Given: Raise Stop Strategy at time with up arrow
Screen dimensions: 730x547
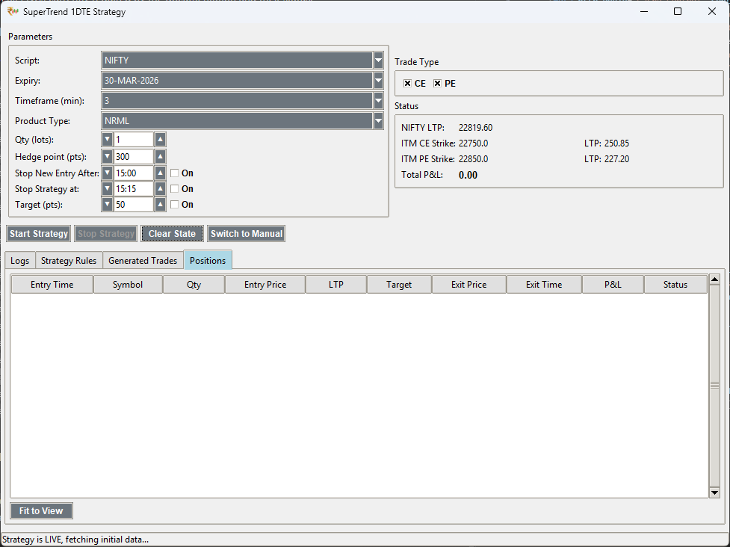Looking at the screenshot, I should [160, 189].
